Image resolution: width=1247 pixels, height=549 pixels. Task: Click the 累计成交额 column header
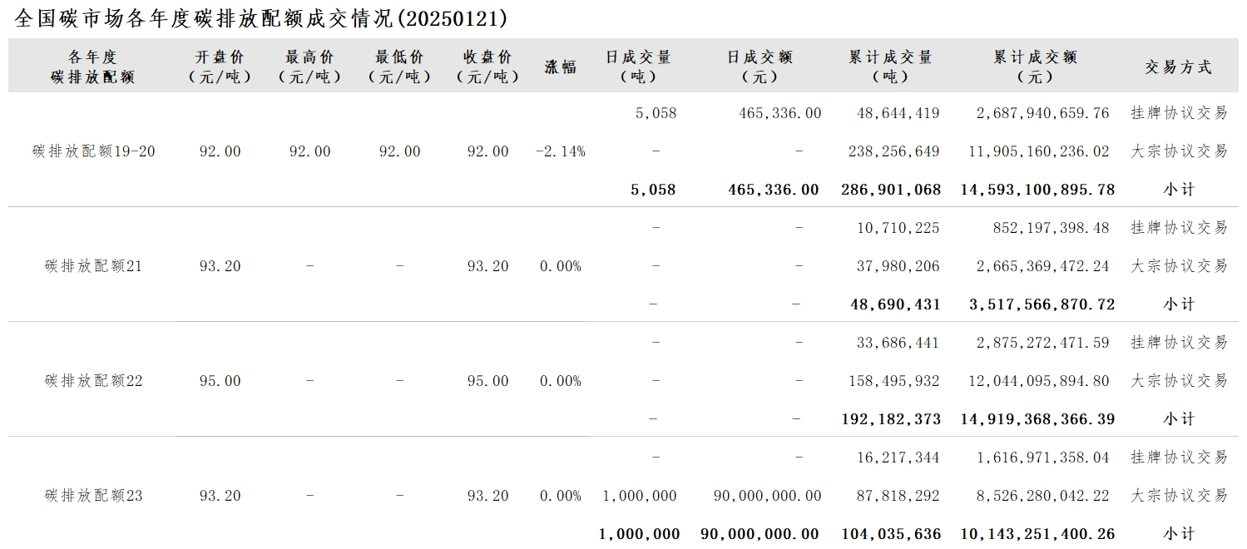pos(1035,67)
